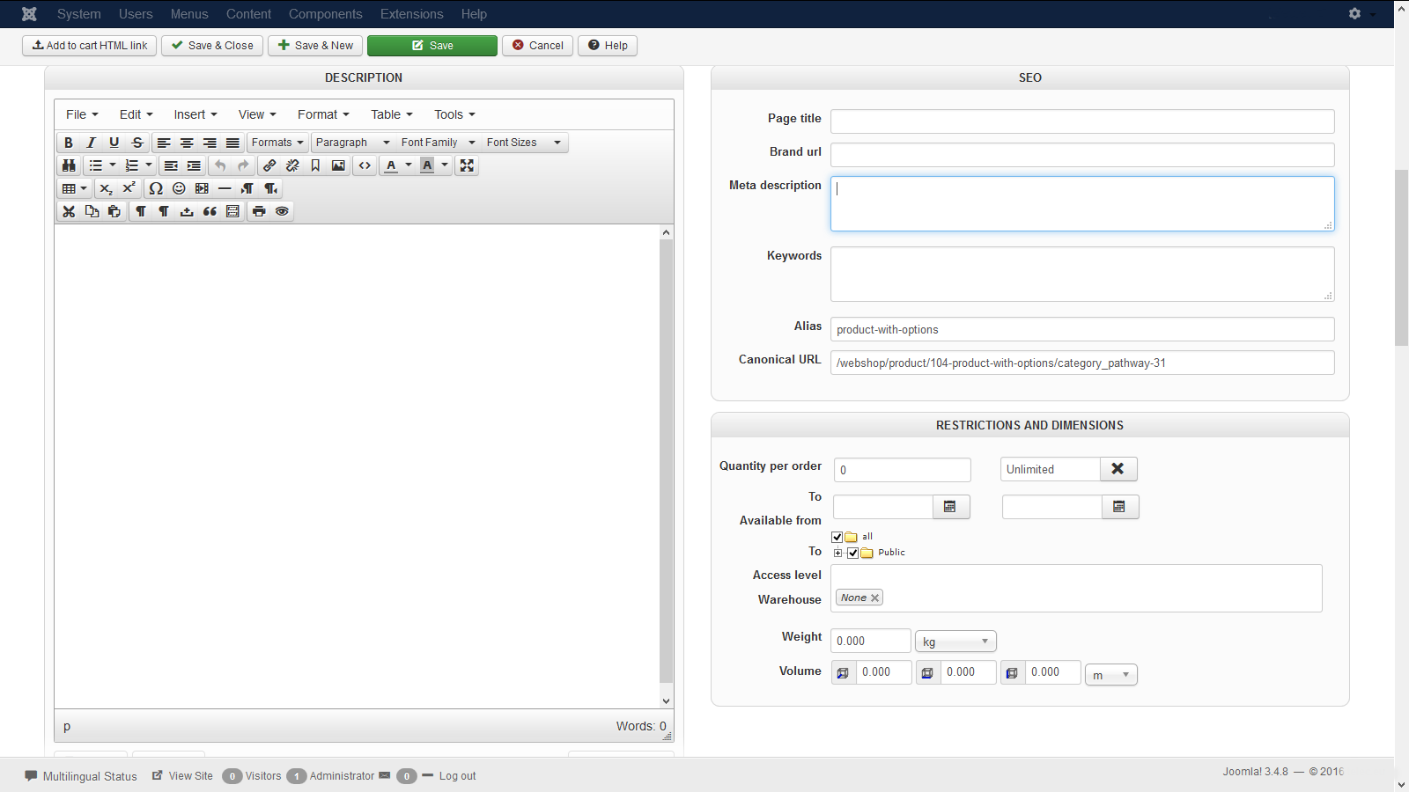Copy the selection in the editor
The width and height of the screenshot is (1409, 792).
[x=92, y=211]
